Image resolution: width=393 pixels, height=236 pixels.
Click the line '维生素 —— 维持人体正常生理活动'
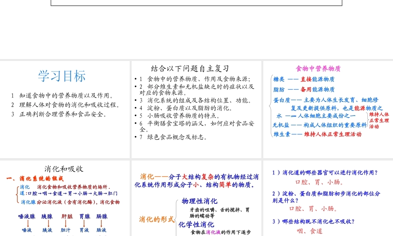(317, 134)
